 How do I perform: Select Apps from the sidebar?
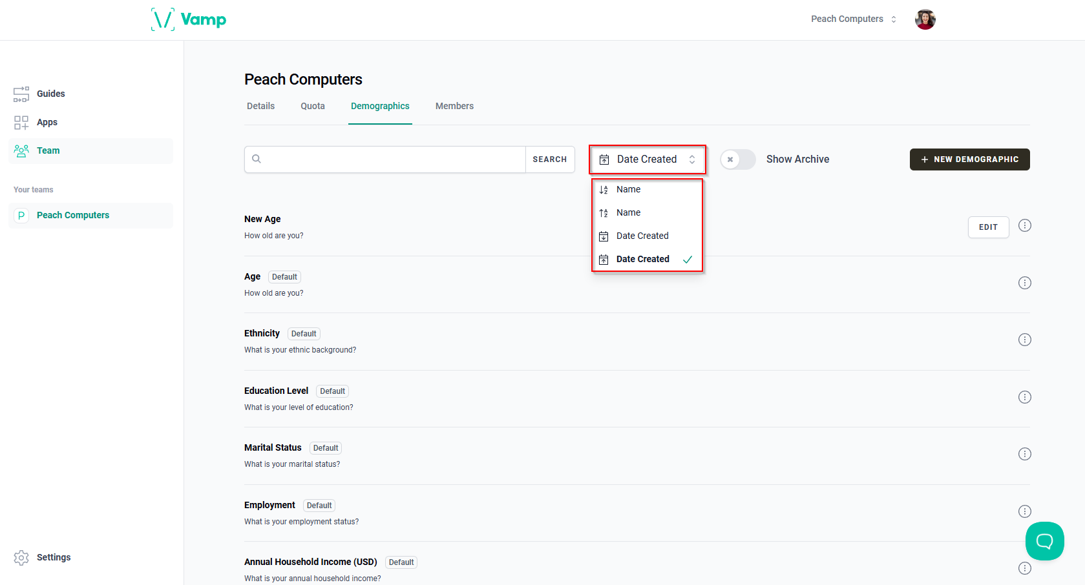click(46, 122)
